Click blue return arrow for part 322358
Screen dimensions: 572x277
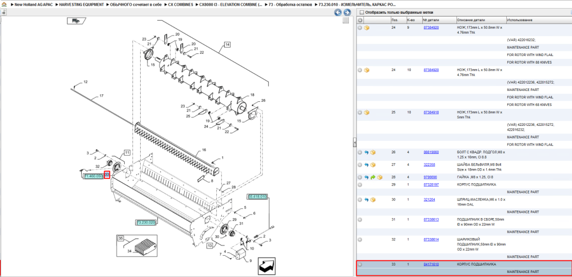click(366, 165)
